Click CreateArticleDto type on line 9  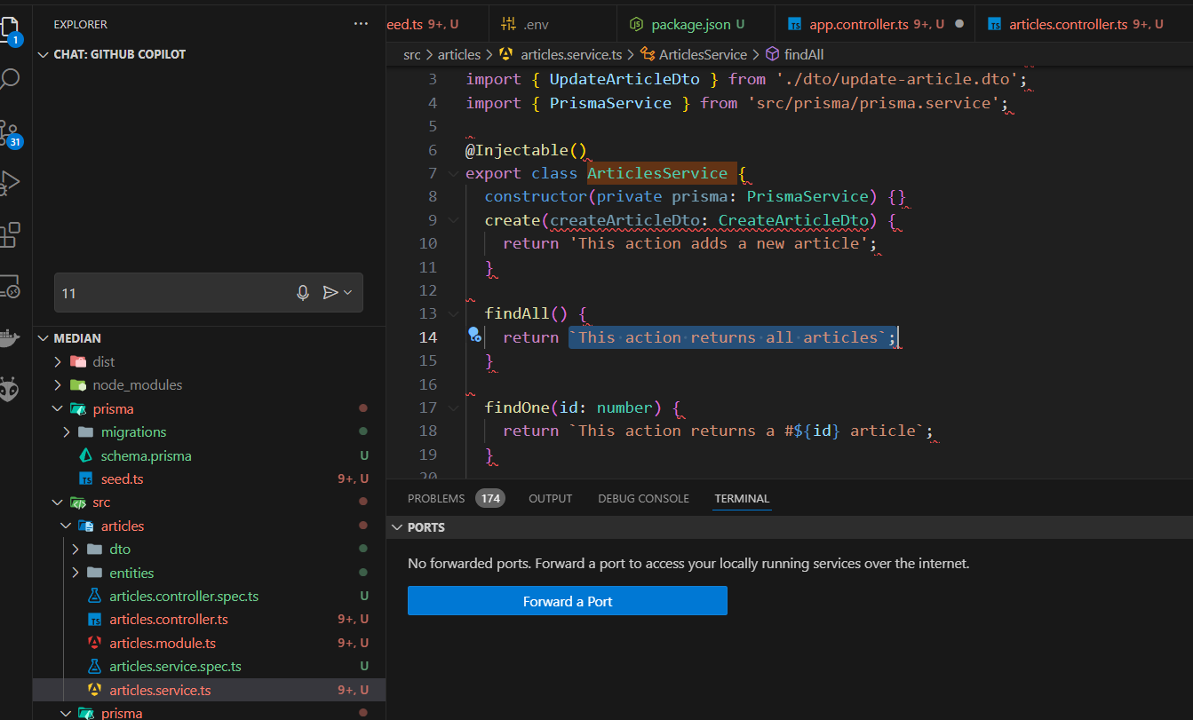pyautogui.click(x=792, y=219)
